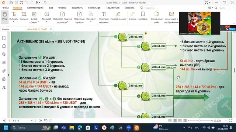Close the uLime RUS (1) (1).pdf tab
This screenshot has width=236, height=132.
(51, 29)
